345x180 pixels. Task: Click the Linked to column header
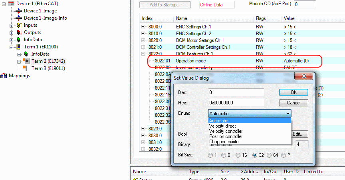coord(313,172)
